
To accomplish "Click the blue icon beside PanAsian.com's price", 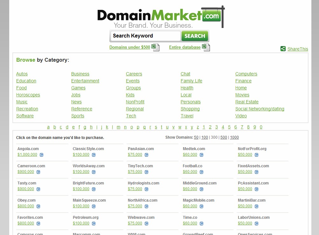I will pos(147,155).
